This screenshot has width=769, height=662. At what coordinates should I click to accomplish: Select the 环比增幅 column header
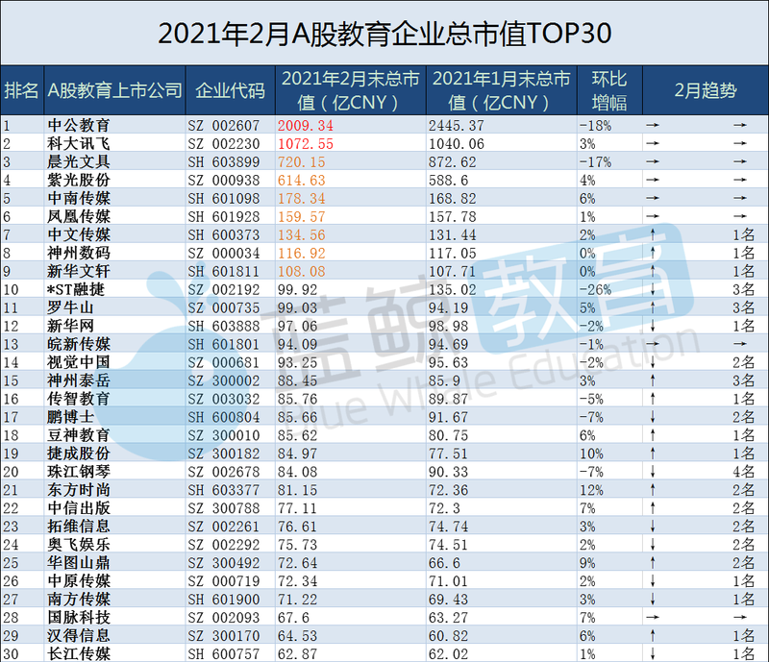pyautogui.click(x=609, y=90)
